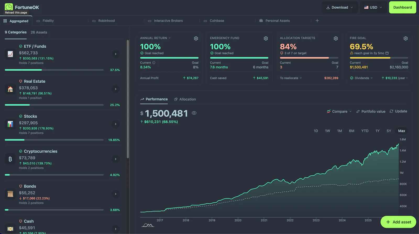Open the Annual Return title dropdown
The height and width of the screenshot is (234, 419).
(x=155, y=38)
